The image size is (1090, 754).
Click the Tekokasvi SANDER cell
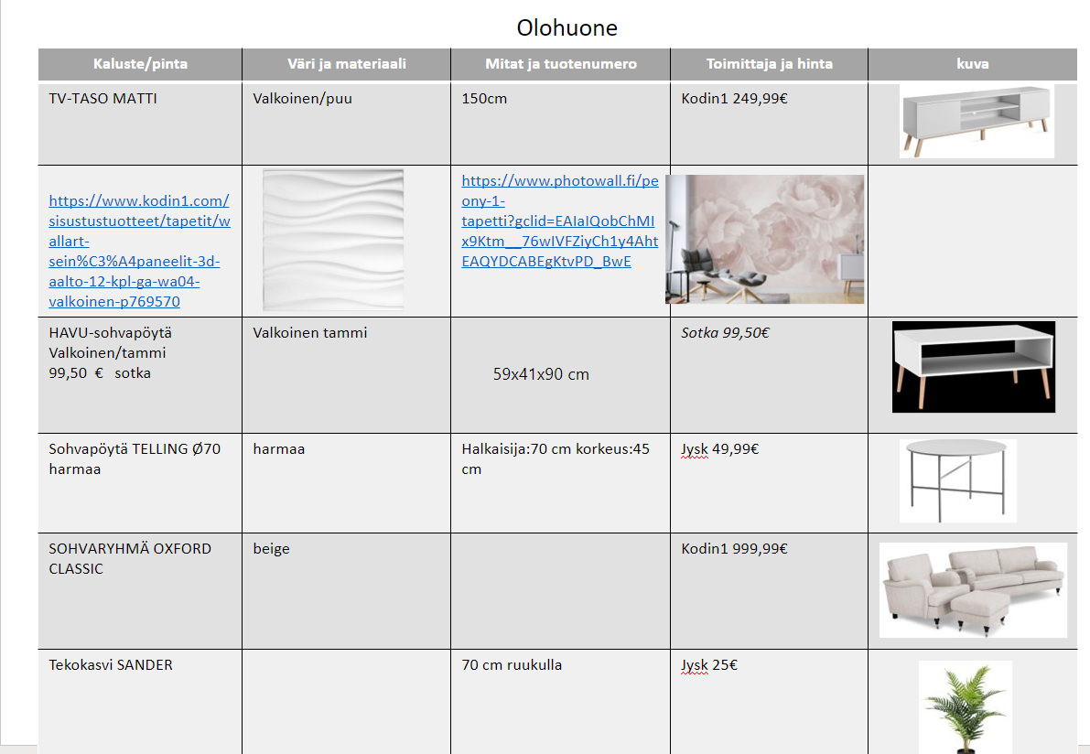pos(140,702)
